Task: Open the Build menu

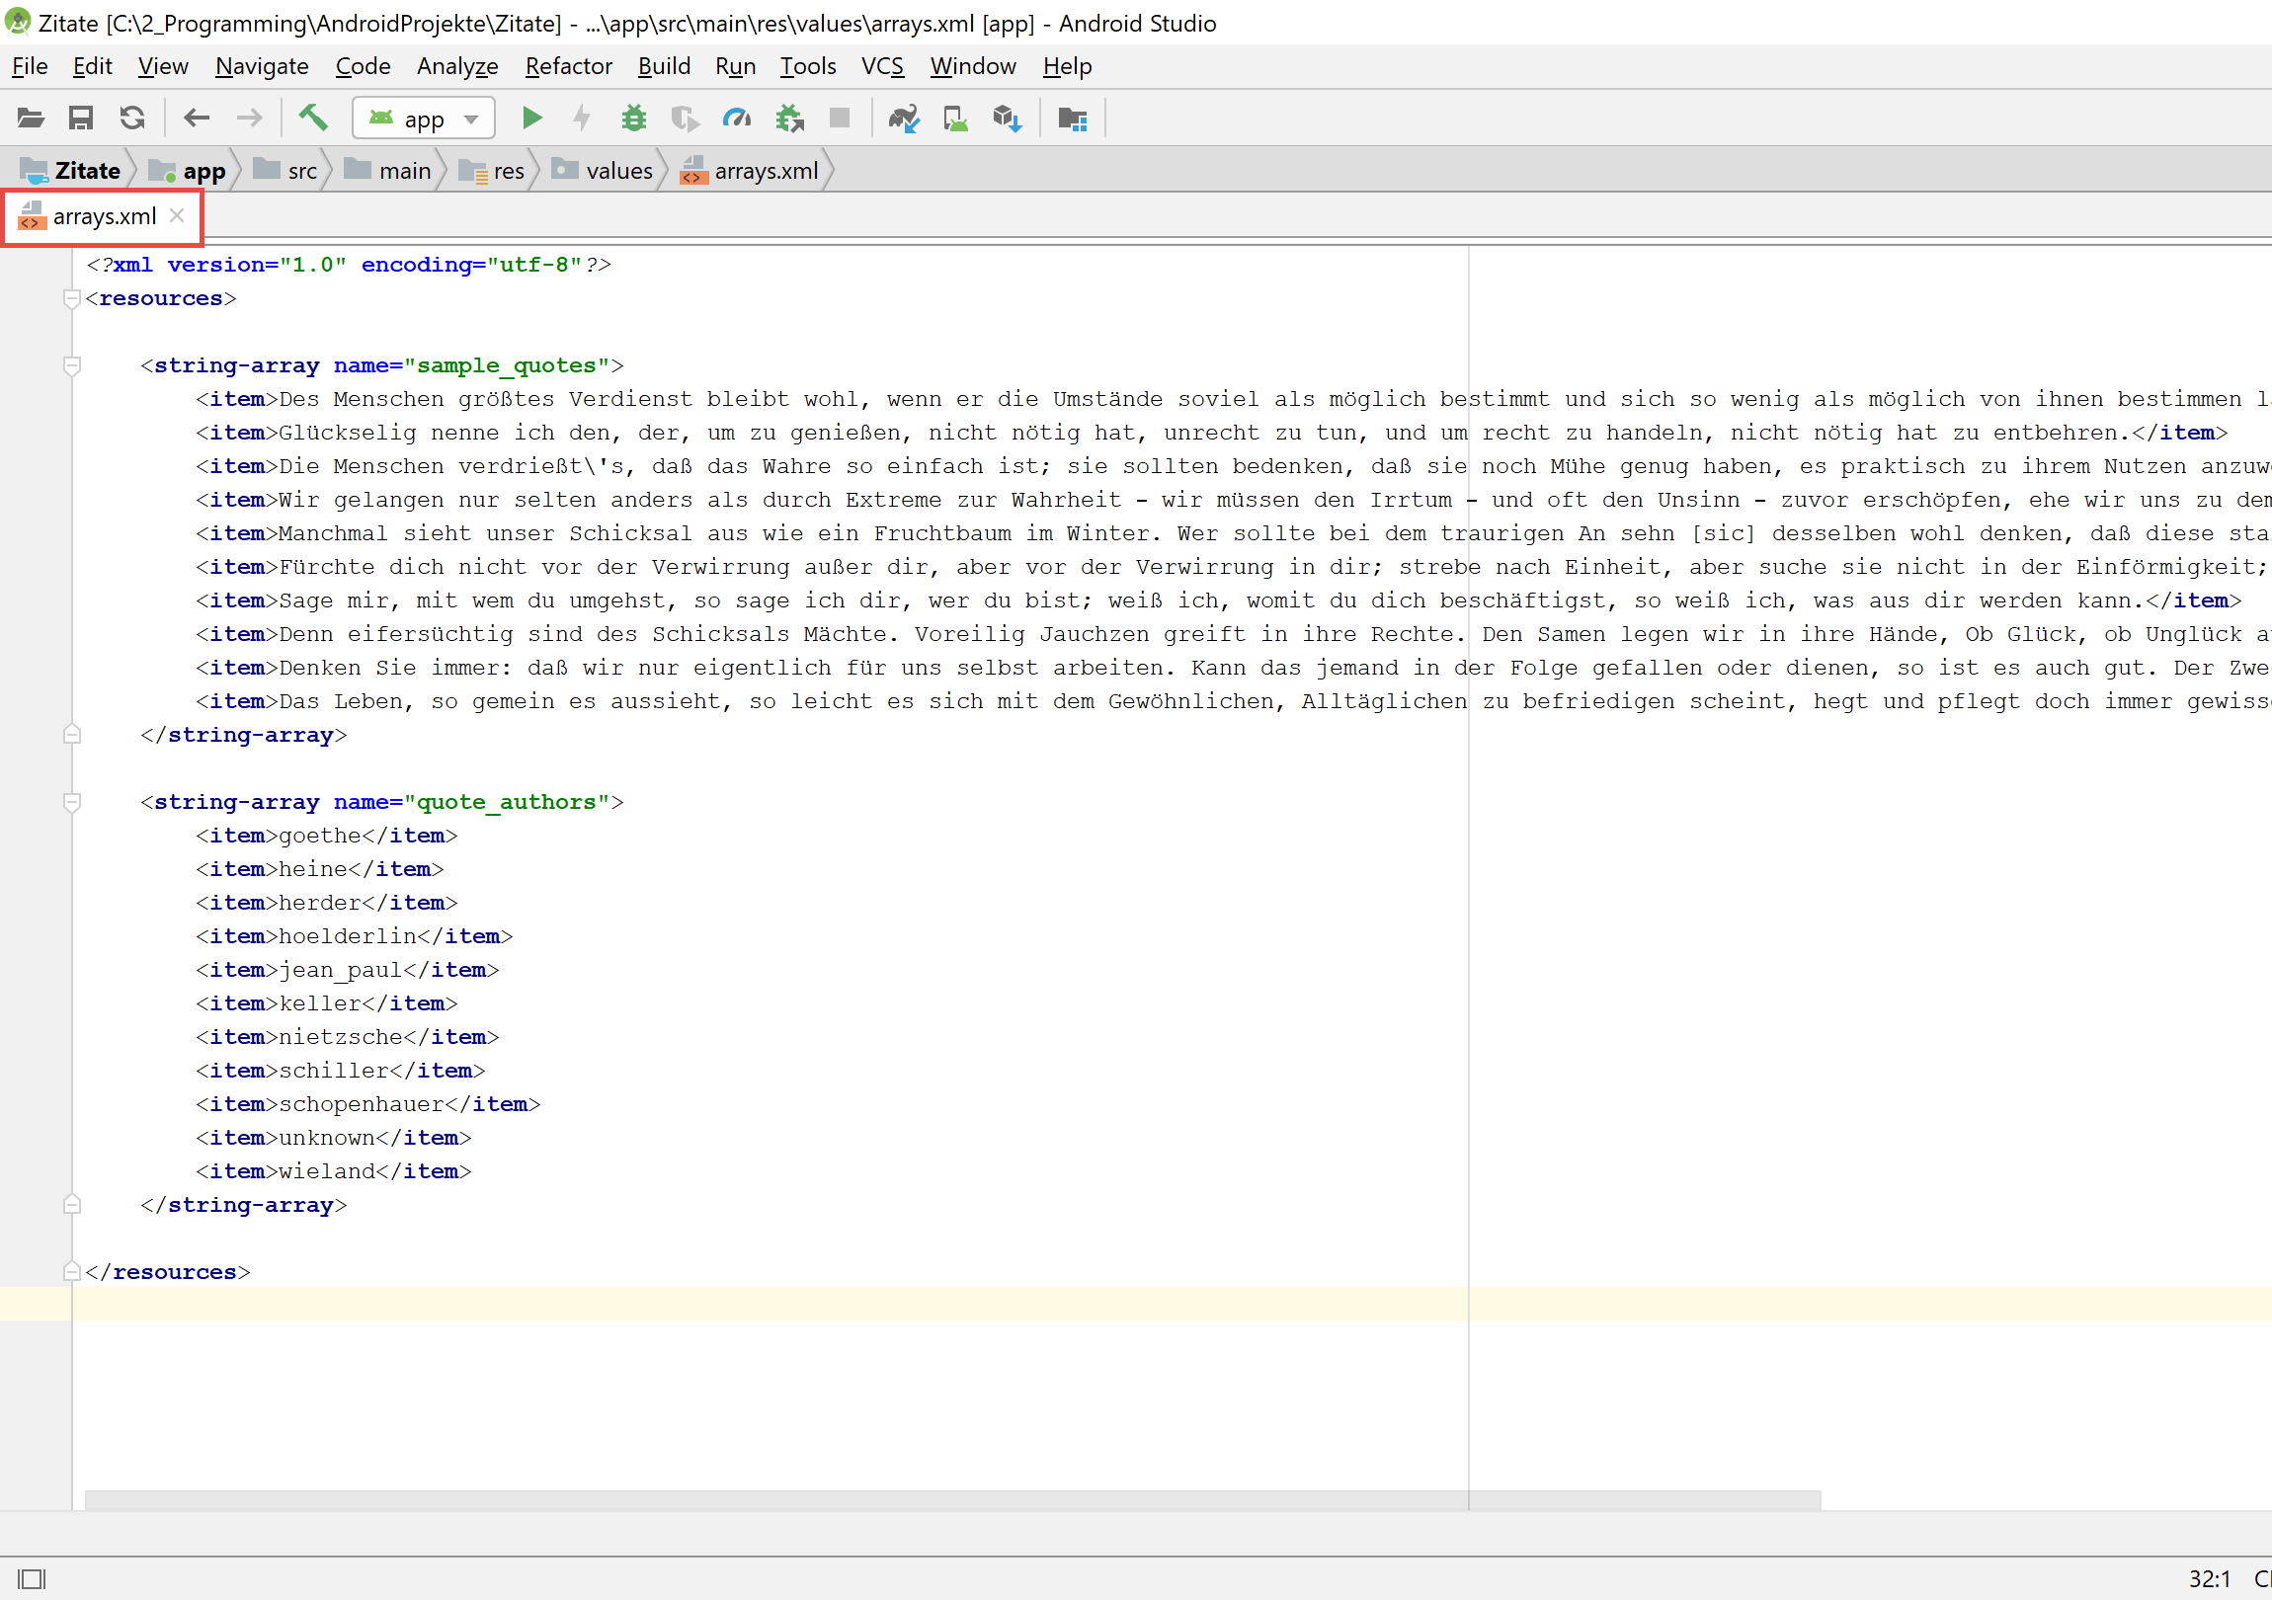Action: pyautogui.click(x=664, y=66)
